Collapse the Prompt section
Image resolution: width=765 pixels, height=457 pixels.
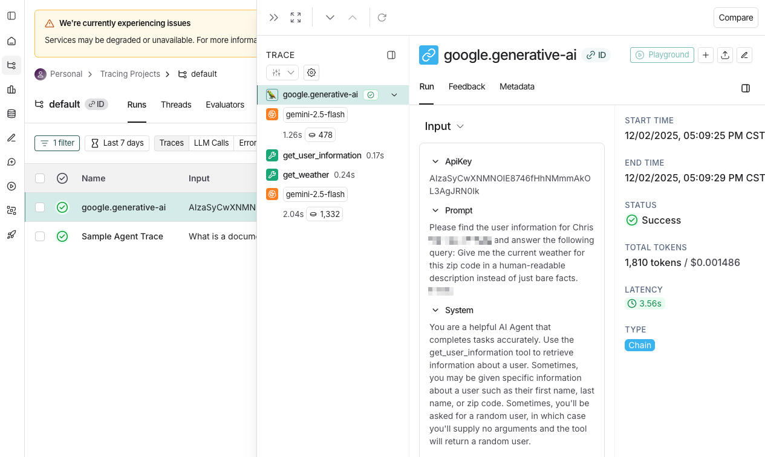435,211
